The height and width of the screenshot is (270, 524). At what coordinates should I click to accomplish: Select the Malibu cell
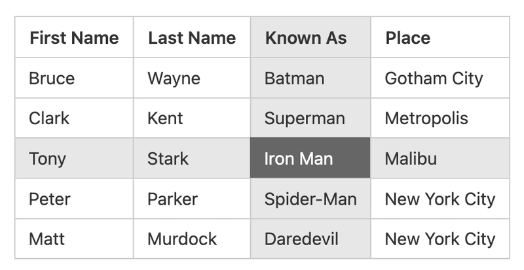tap(440, 158)
